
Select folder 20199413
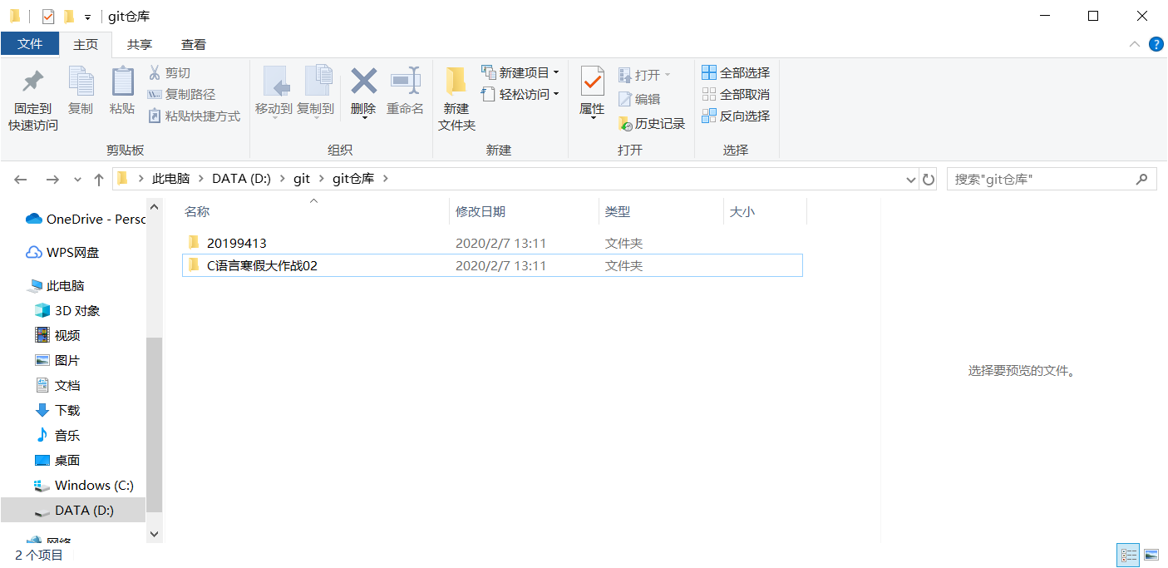(492, 244)
